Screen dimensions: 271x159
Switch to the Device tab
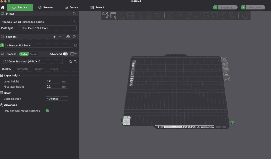point(71,7)
